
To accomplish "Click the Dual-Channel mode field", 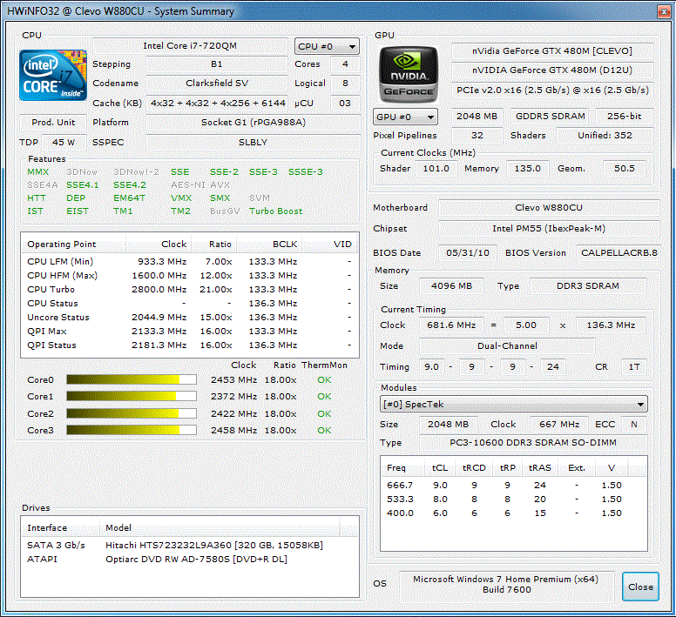I will pyautogui.click(x=507, y=345).
